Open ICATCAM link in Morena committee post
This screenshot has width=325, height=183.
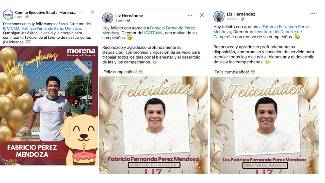click(x=11, y=28)
